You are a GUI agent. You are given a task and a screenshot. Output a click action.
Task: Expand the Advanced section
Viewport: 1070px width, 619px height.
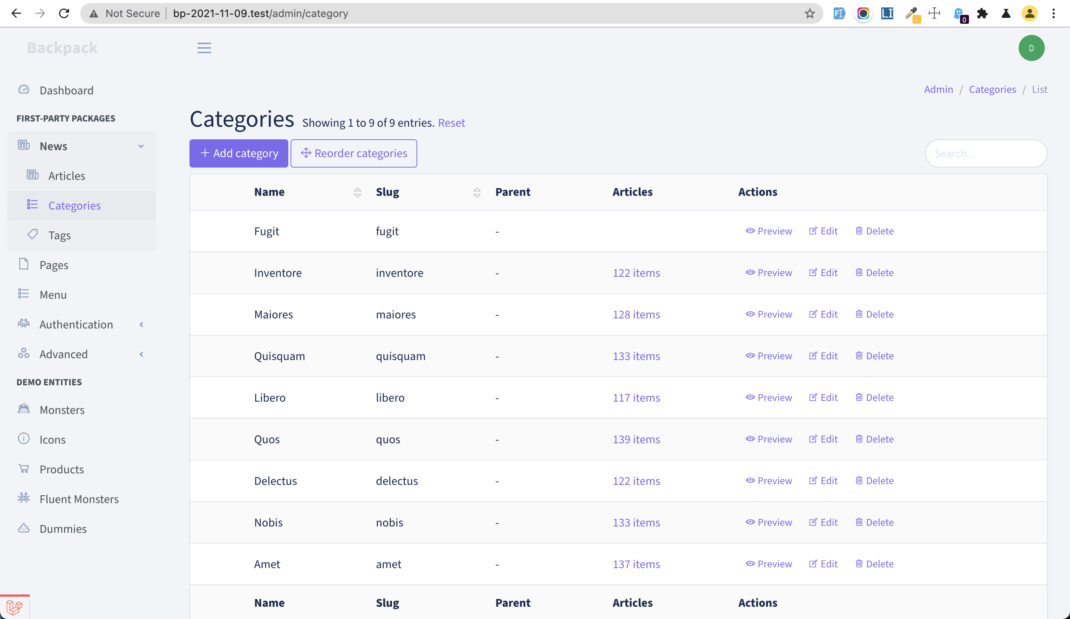pyautogui.click(x=63, y=354)
